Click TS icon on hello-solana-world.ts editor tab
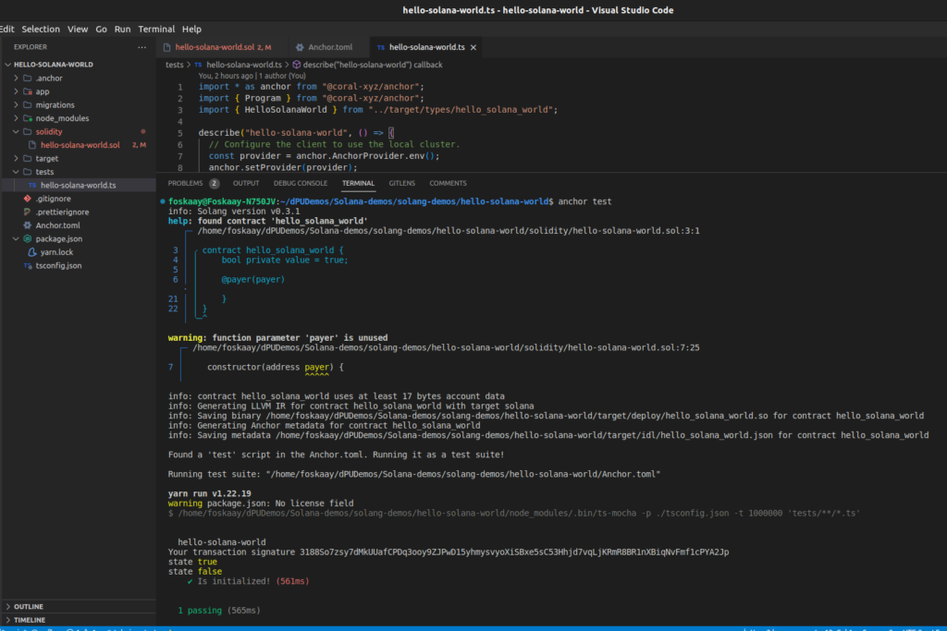Screen dimensions: 947x631 [380, 47]
